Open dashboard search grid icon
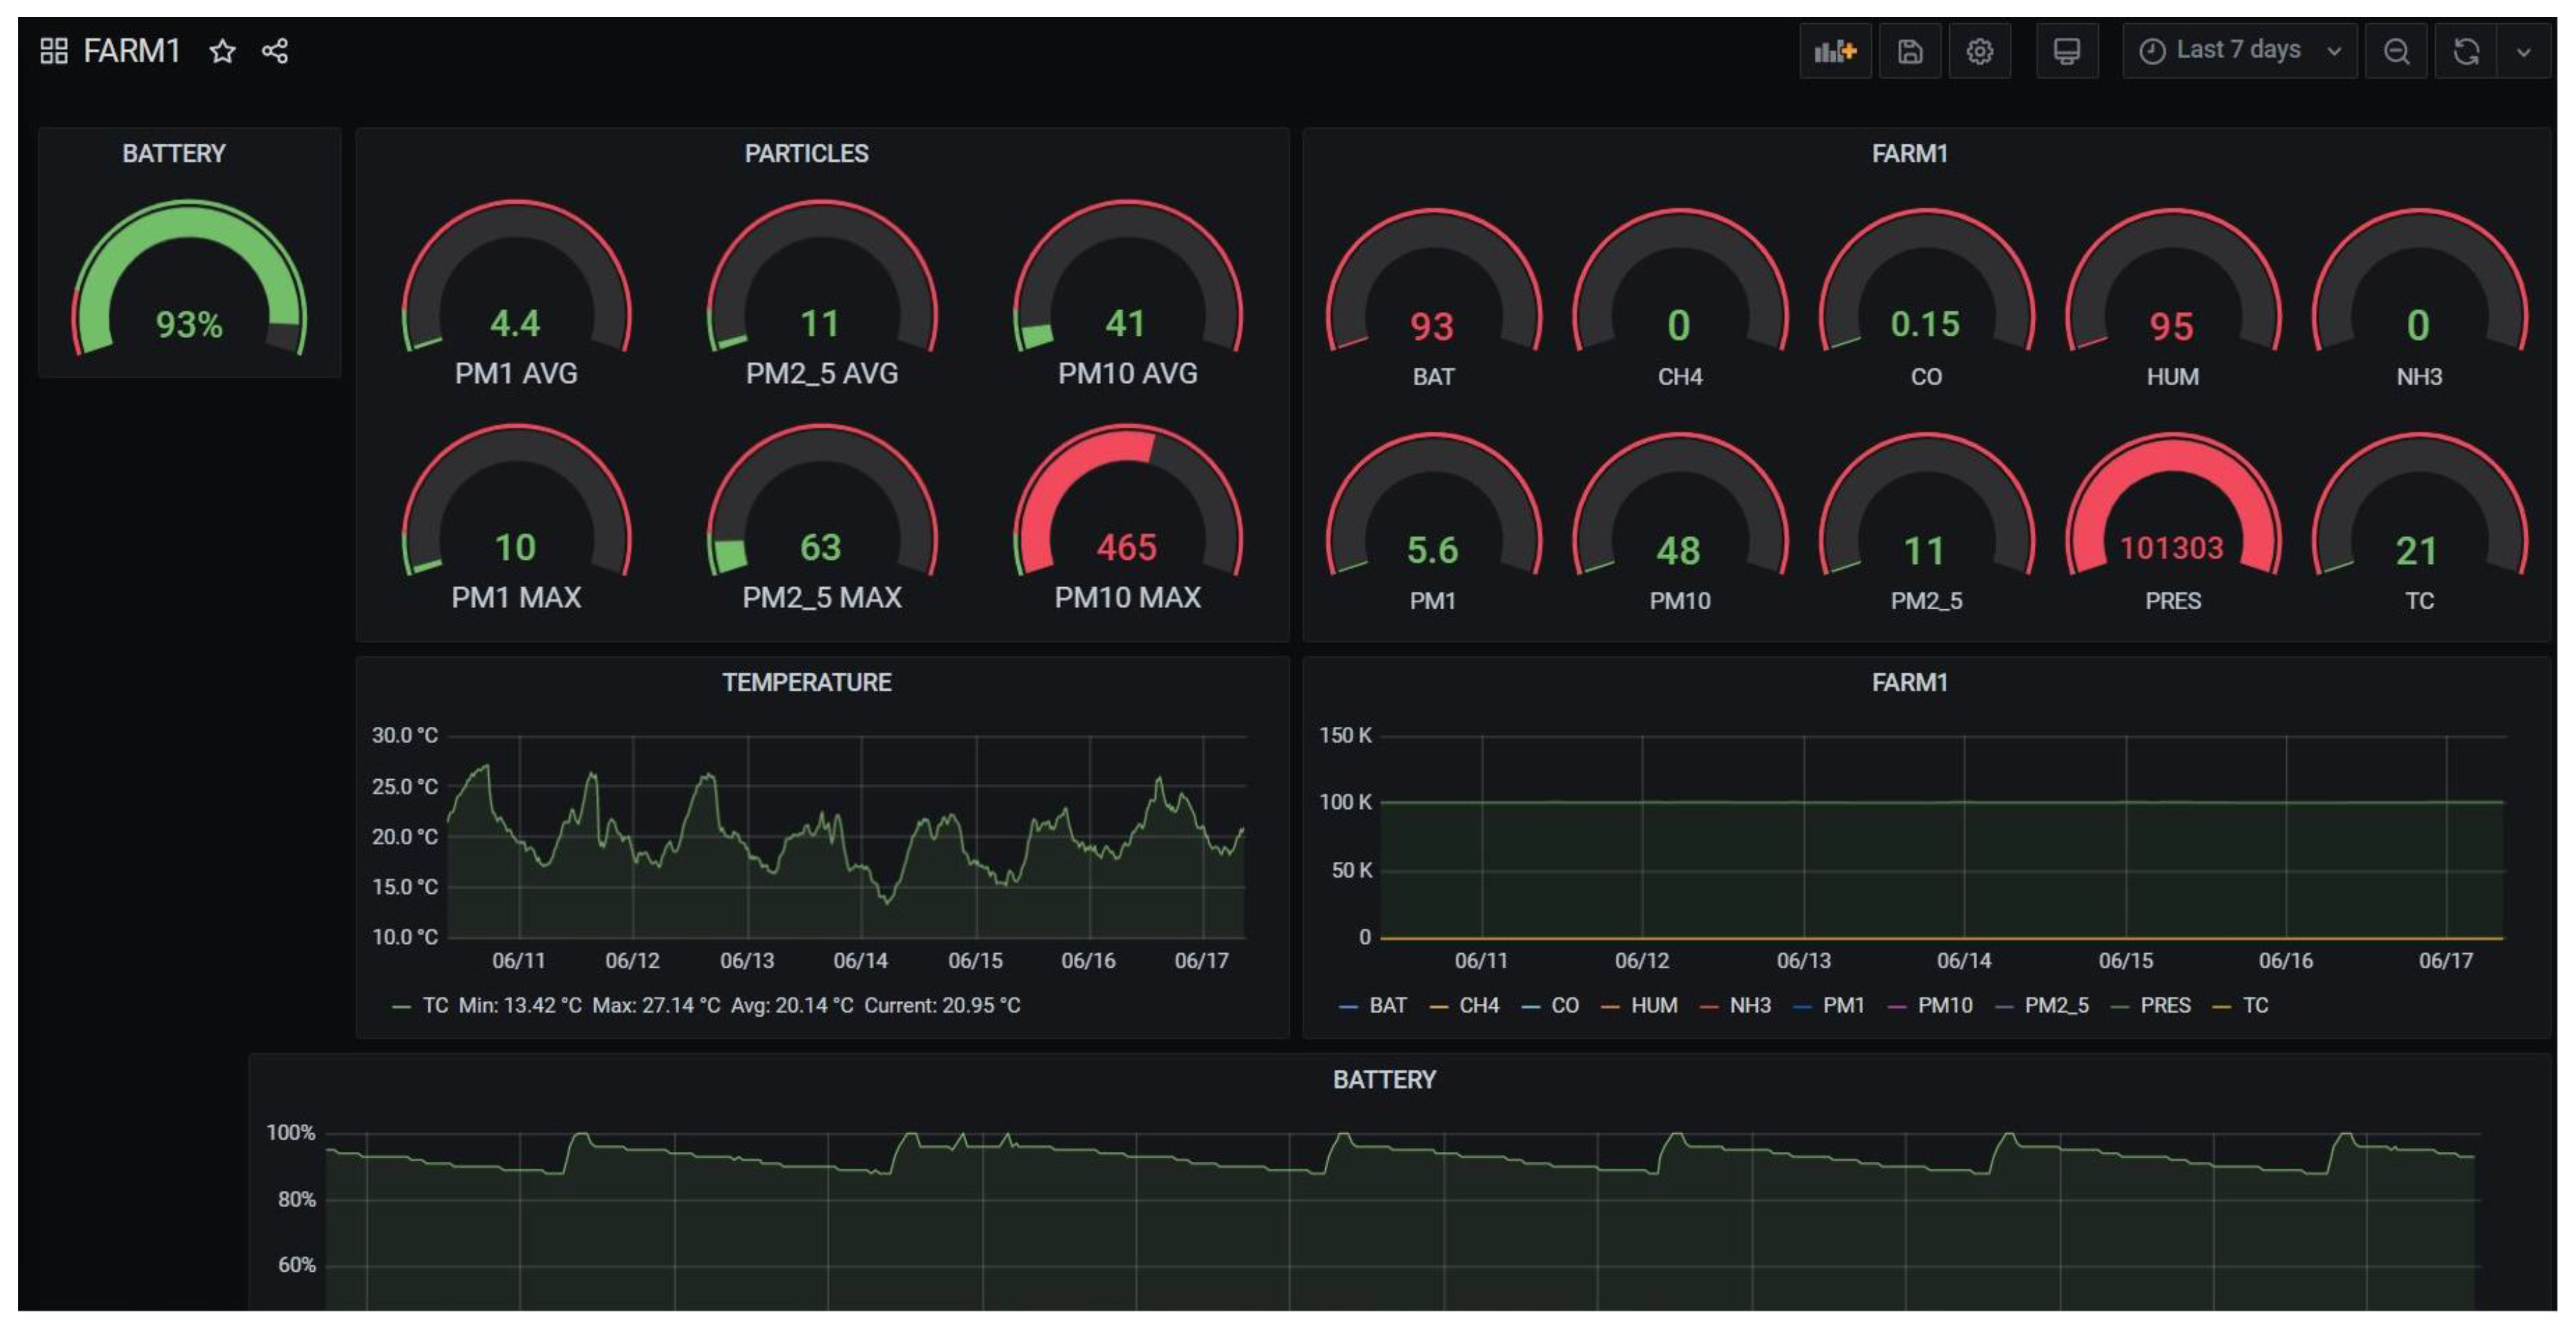 coord(54,51)
